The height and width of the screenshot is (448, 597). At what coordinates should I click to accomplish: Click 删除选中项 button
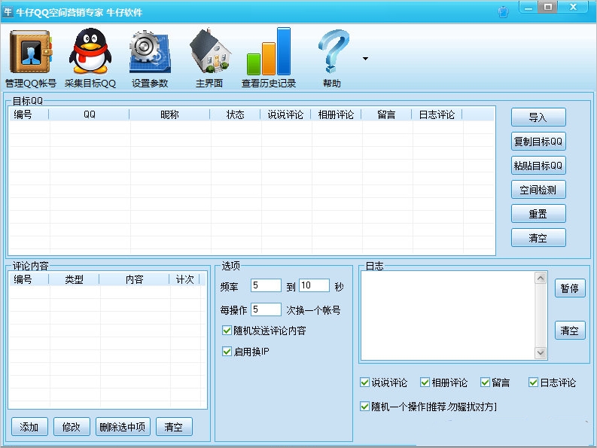[123, 427]
